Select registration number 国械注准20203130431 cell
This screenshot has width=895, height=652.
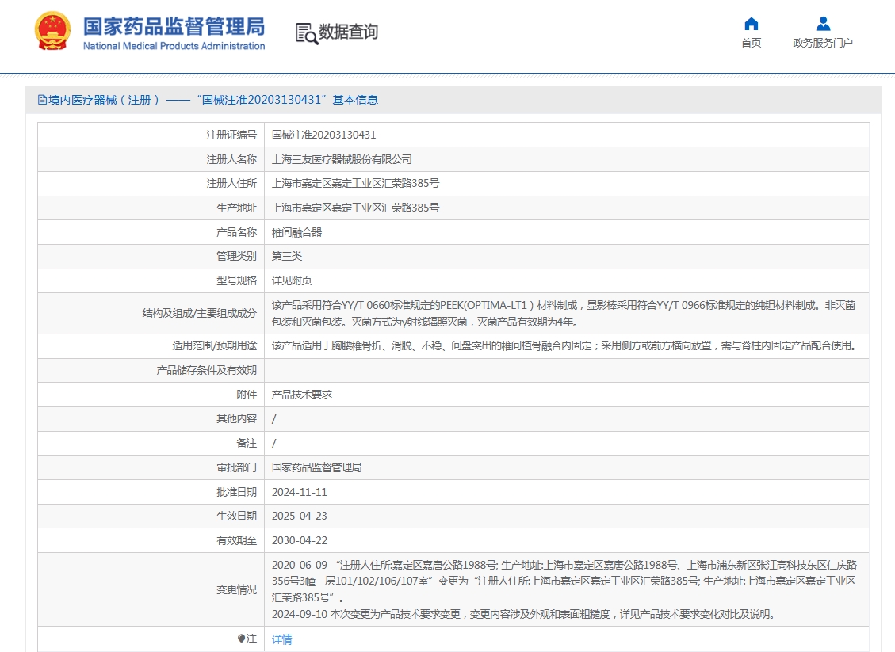(323, 135)
